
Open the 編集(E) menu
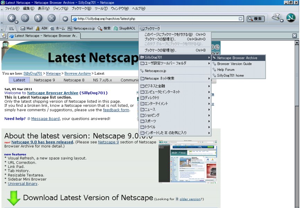[x=28, y=8]
